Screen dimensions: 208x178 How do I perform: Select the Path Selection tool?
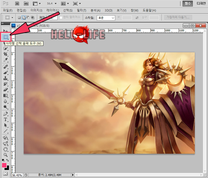[x=5, y=125]
